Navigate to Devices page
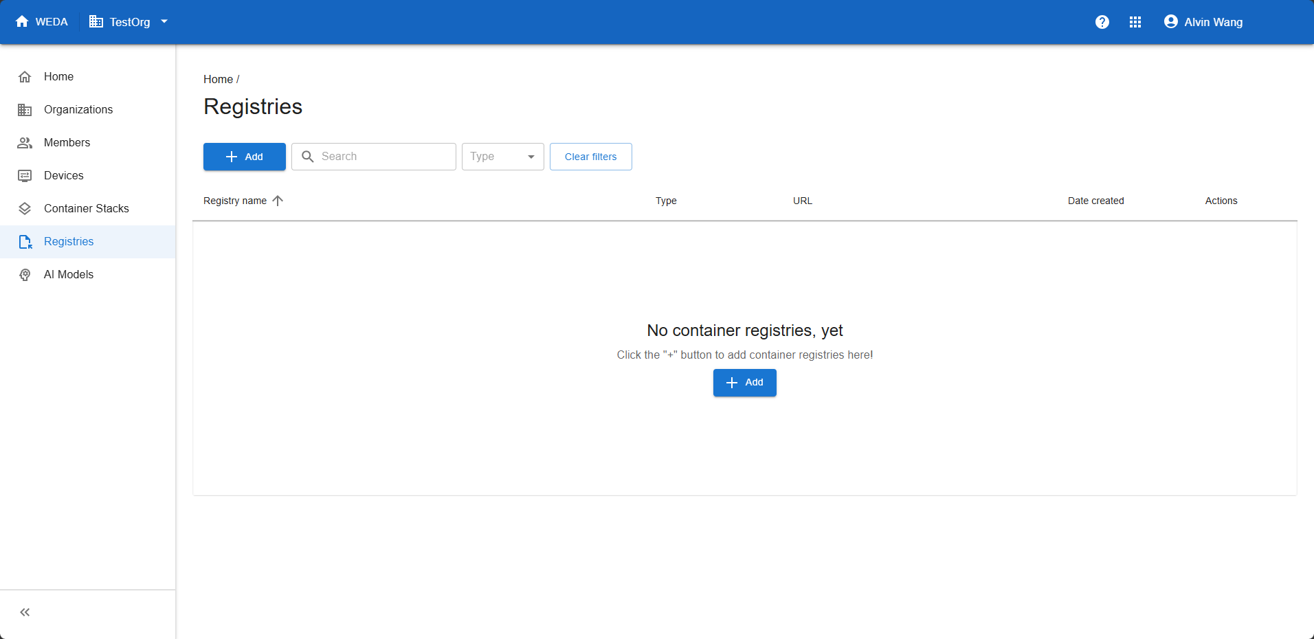The image size is (1314, 639). coord(88,176)
